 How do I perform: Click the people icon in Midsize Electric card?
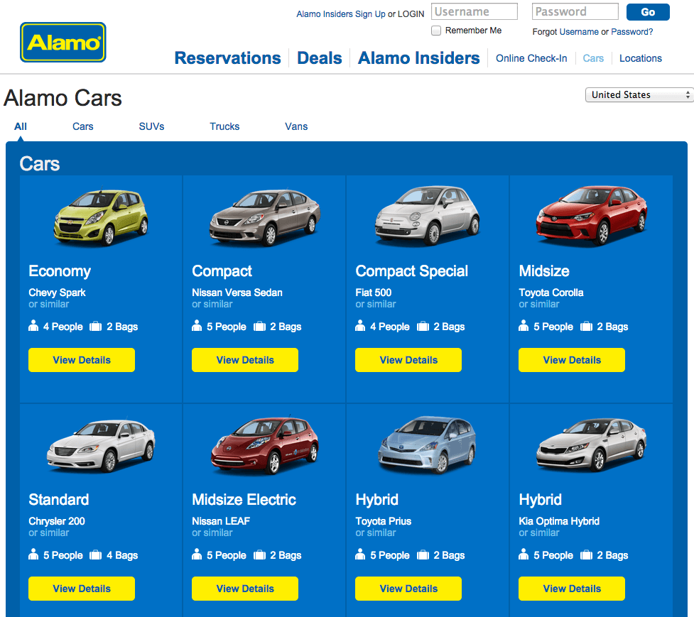point(197,555)
